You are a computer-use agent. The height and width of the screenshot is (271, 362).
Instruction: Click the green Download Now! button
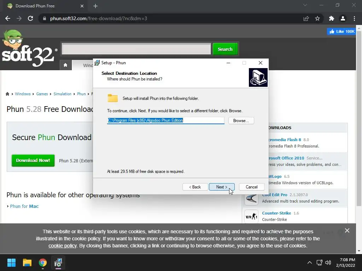(x=33, y=161)
